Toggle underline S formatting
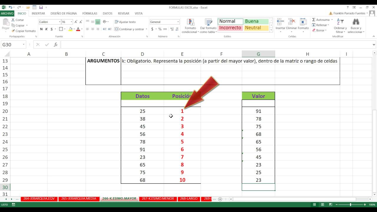This screenshot has width=377, height=212. (52, 29)
